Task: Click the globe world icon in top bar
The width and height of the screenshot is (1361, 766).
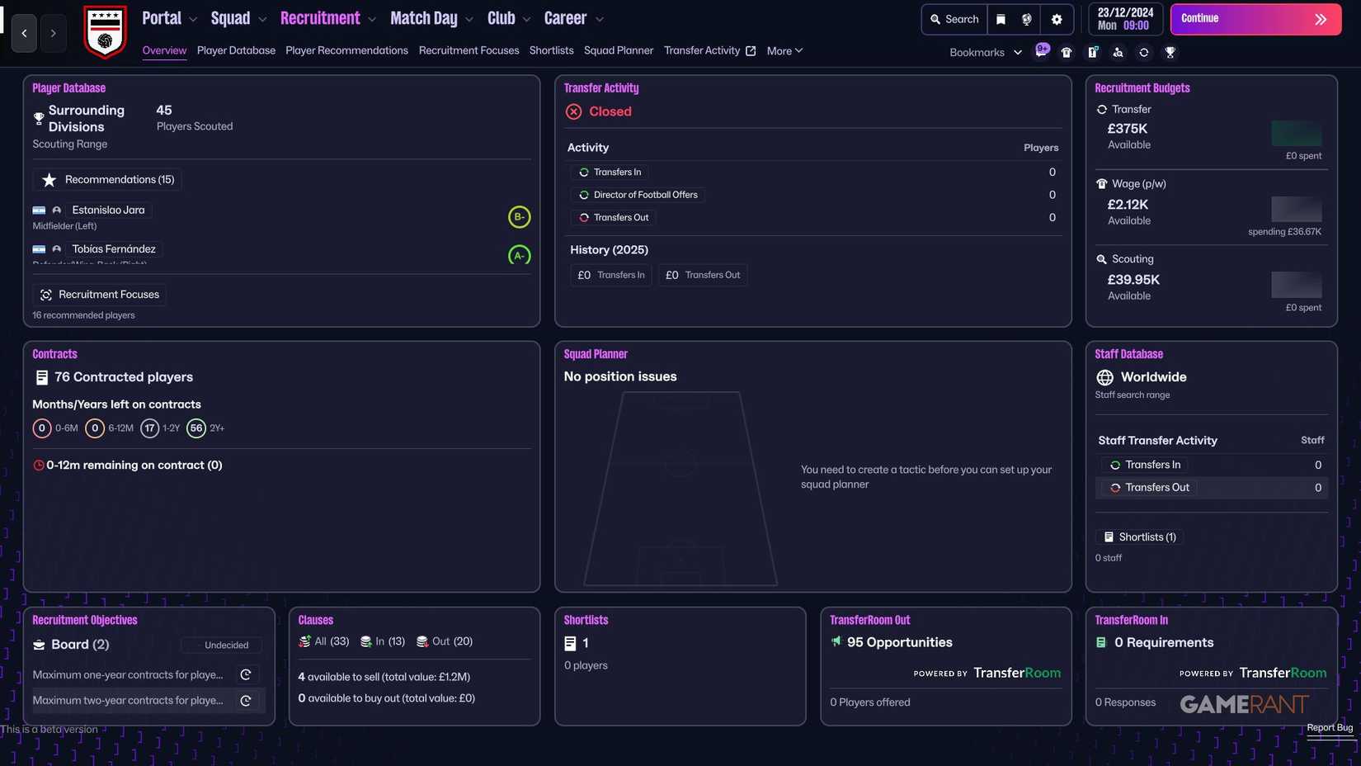Action: (1027, 20)
